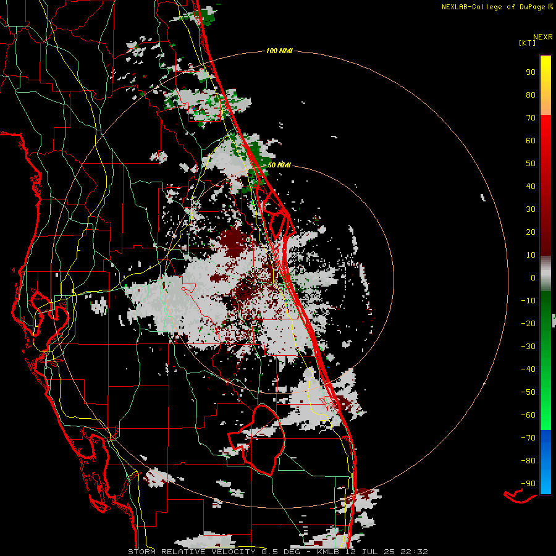The width and height of the screenshot is (556, 556).
Task: Click the -50 value on velocity scale
Action: (x=528, y=392)
